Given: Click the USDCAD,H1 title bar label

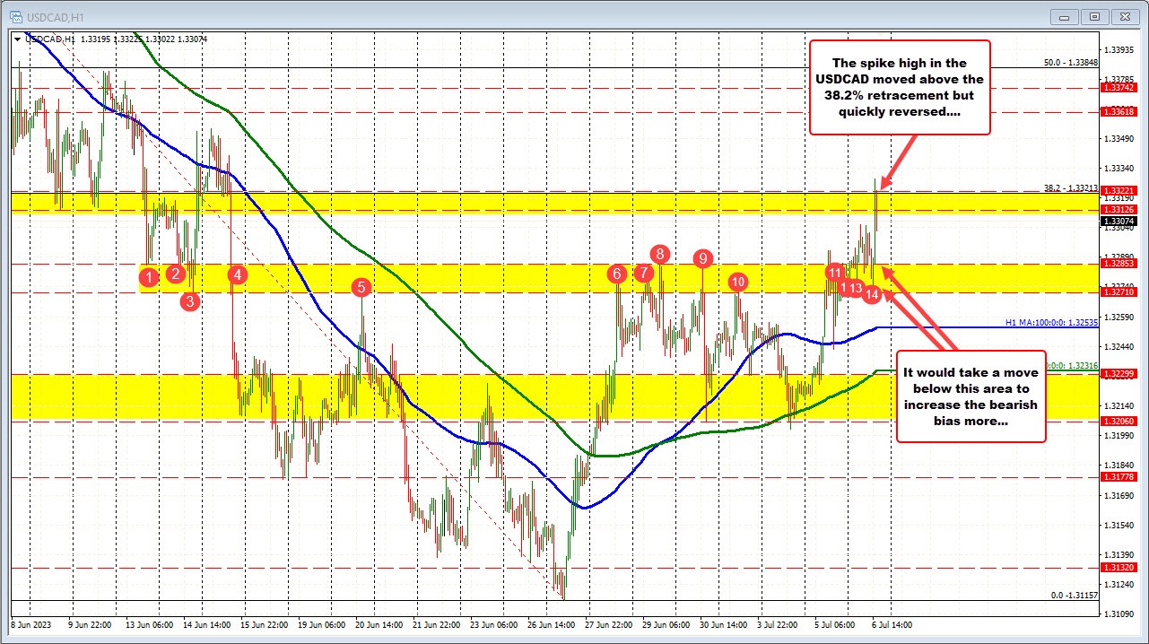Looking at the screenshot, I should click(x=54, y=16).
